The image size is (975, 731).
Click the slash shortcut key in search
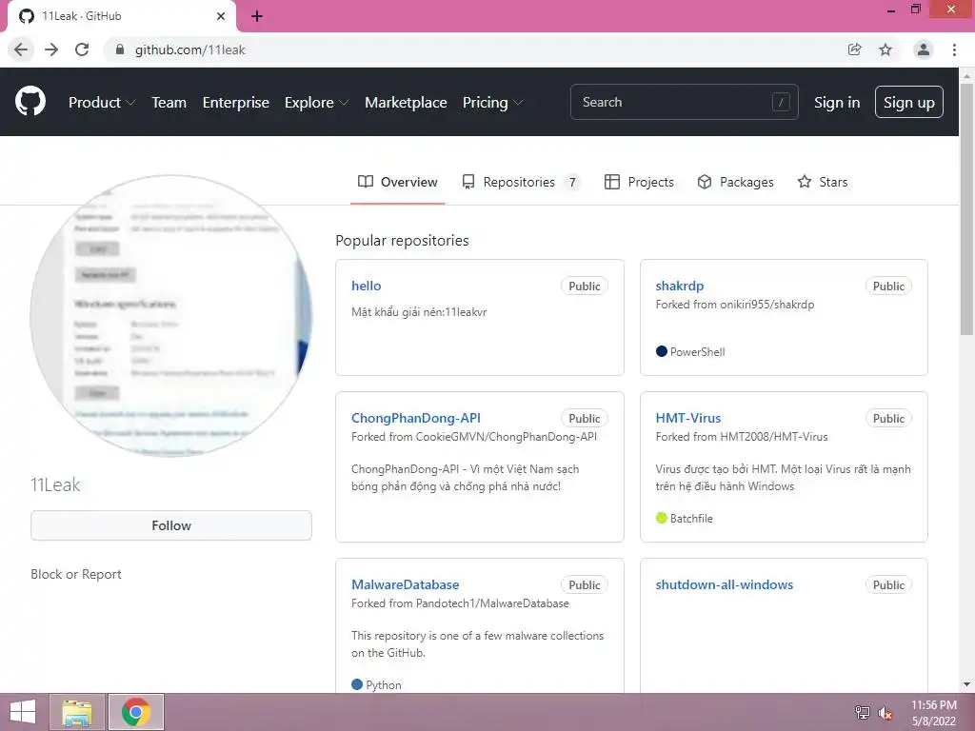point(781,102)
